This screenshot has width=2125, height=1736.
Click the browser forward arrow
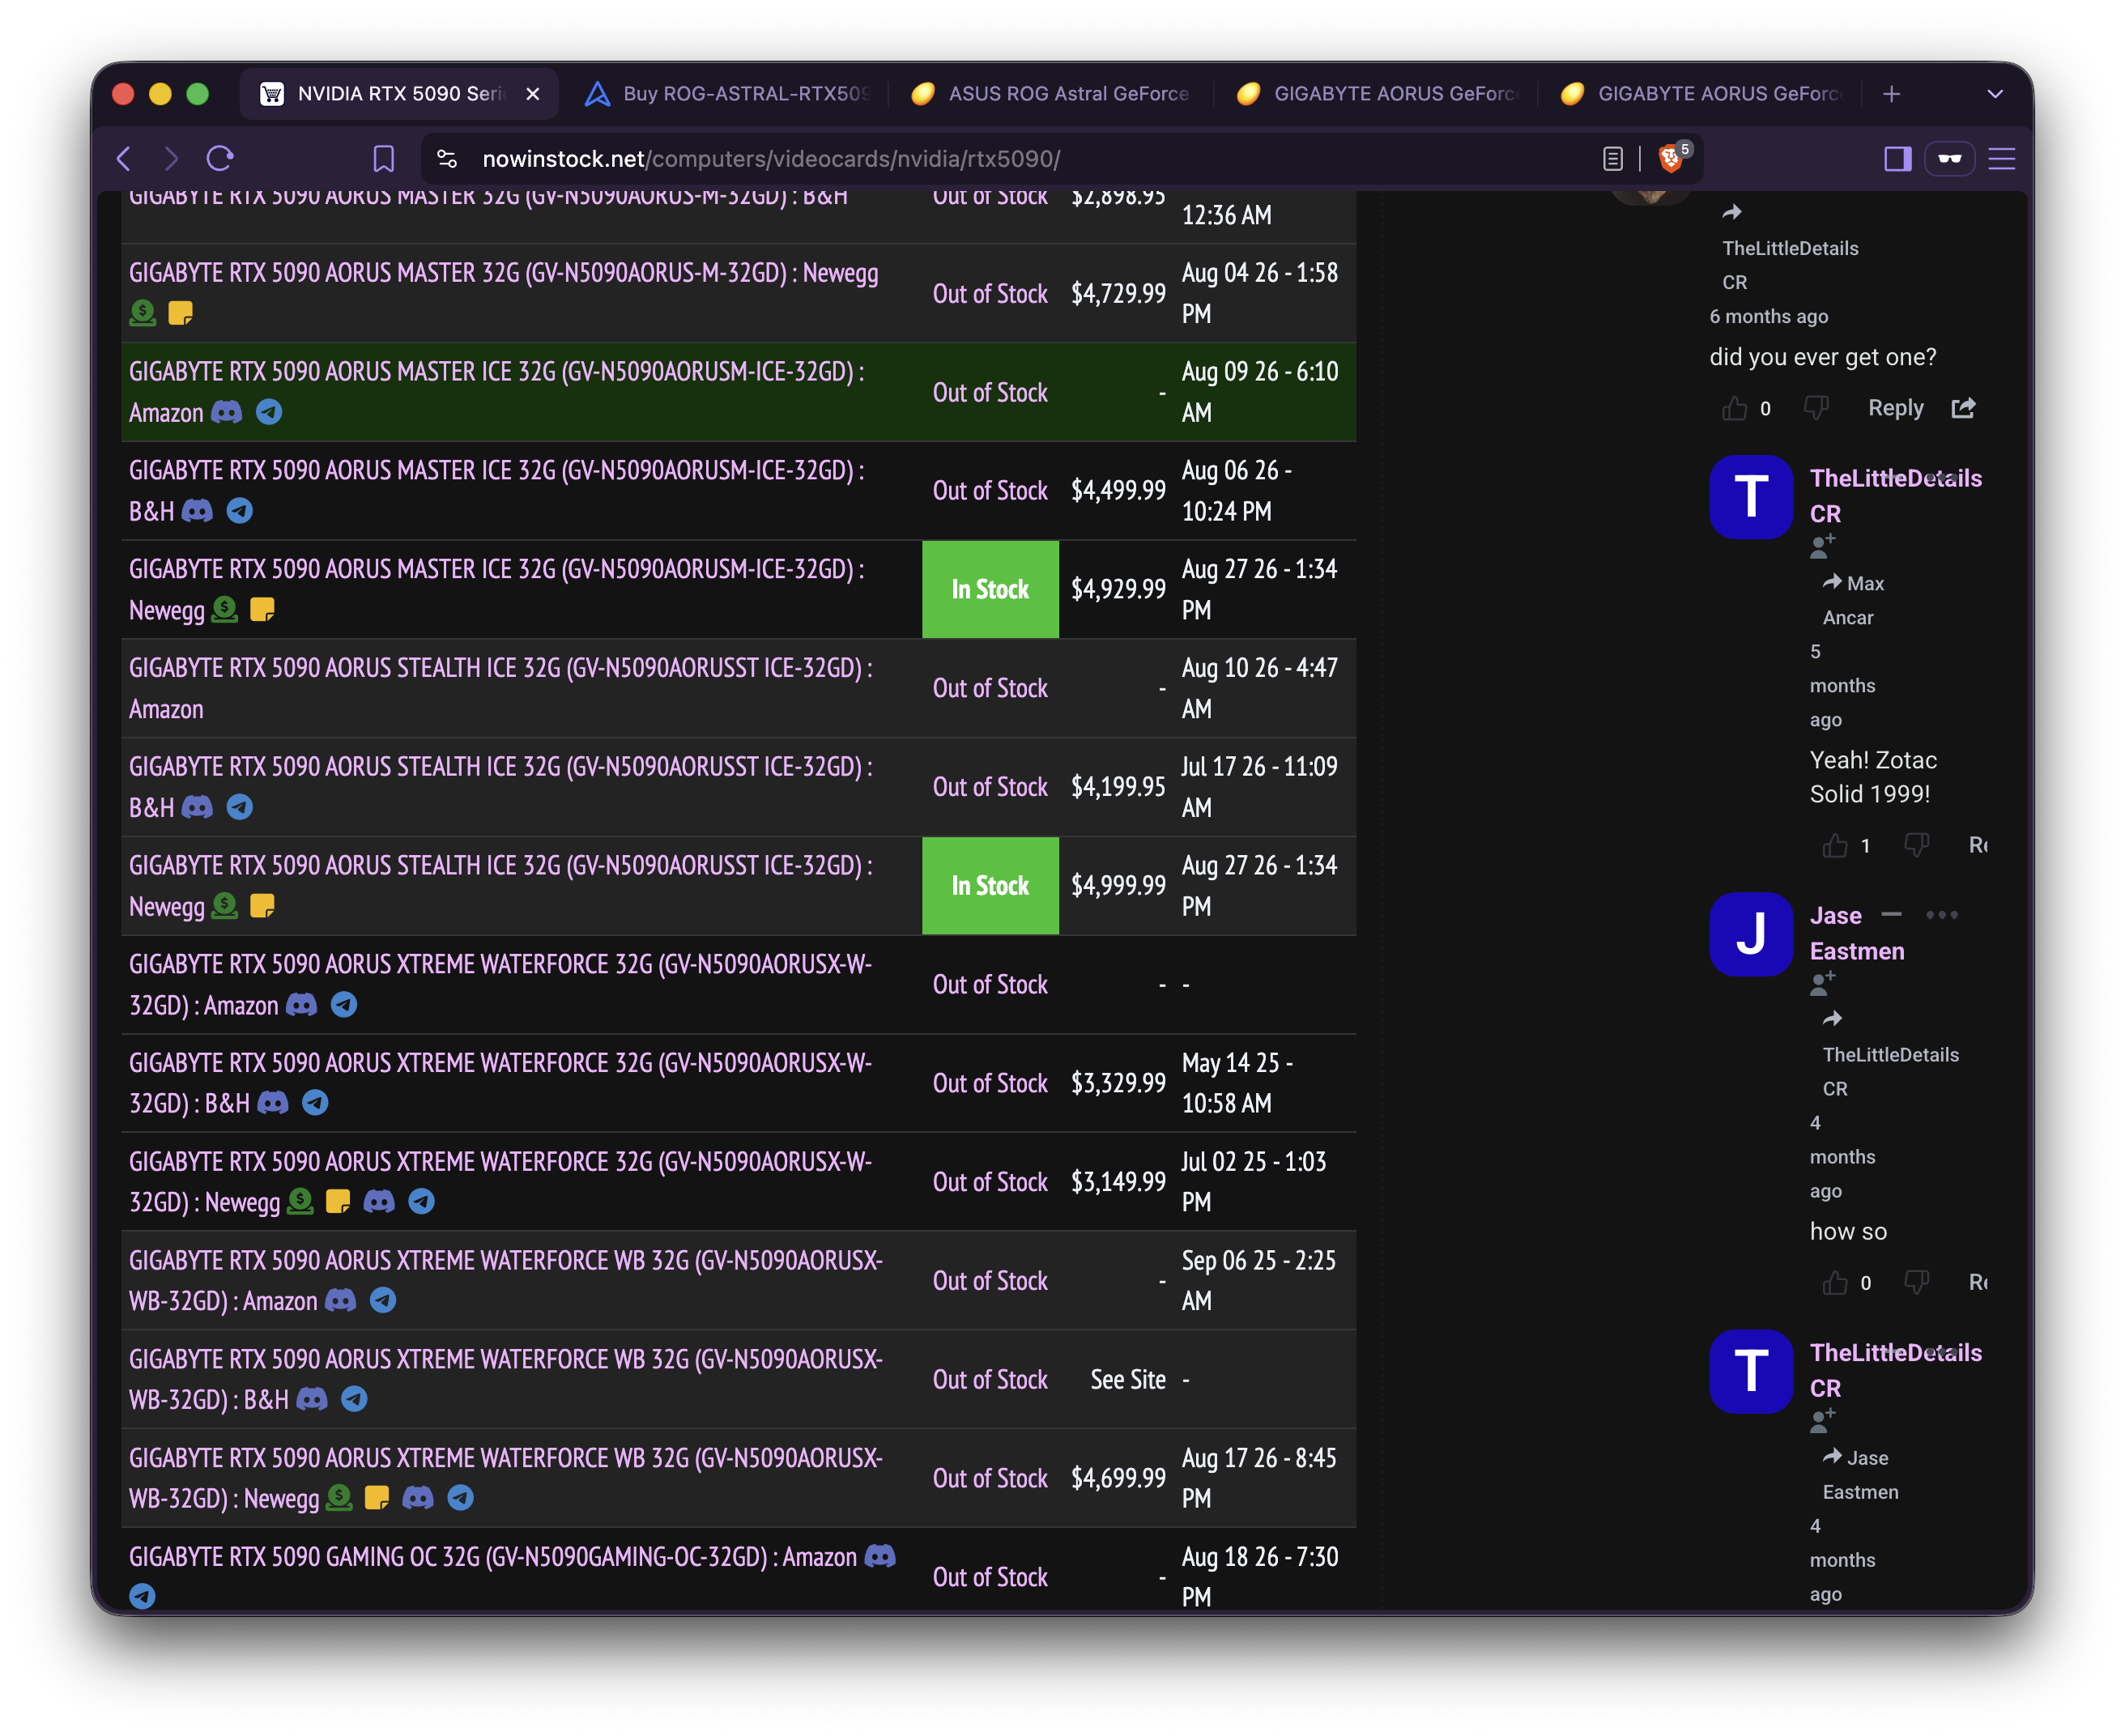pos(171,158)
